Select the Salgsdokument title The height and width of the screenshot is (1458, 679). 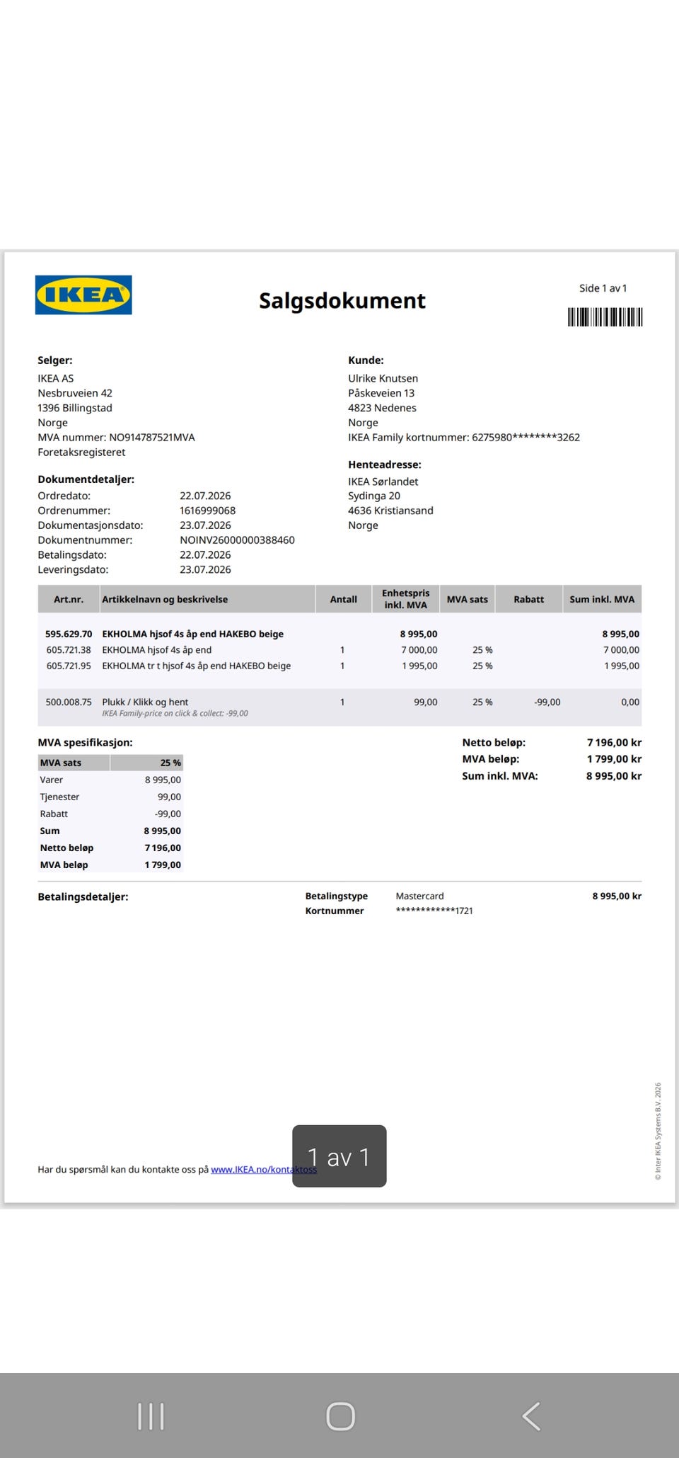[342, 300]
